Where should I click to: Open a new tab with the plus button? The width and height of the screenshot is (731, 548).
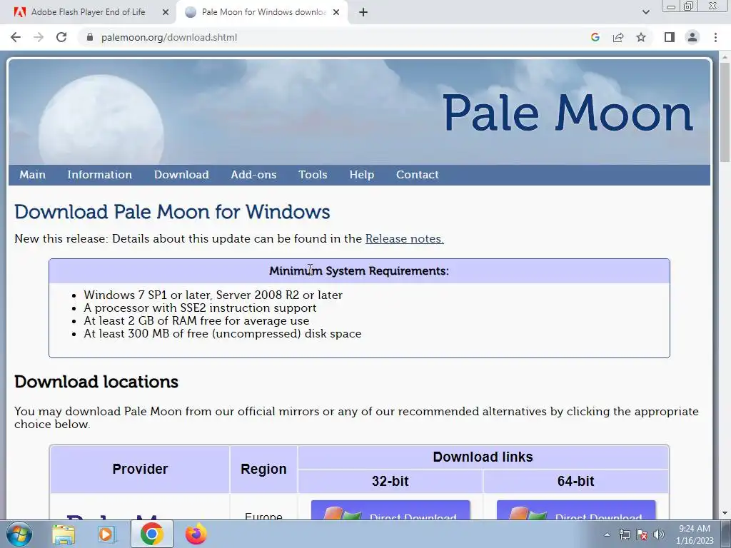tap(363, 12)
